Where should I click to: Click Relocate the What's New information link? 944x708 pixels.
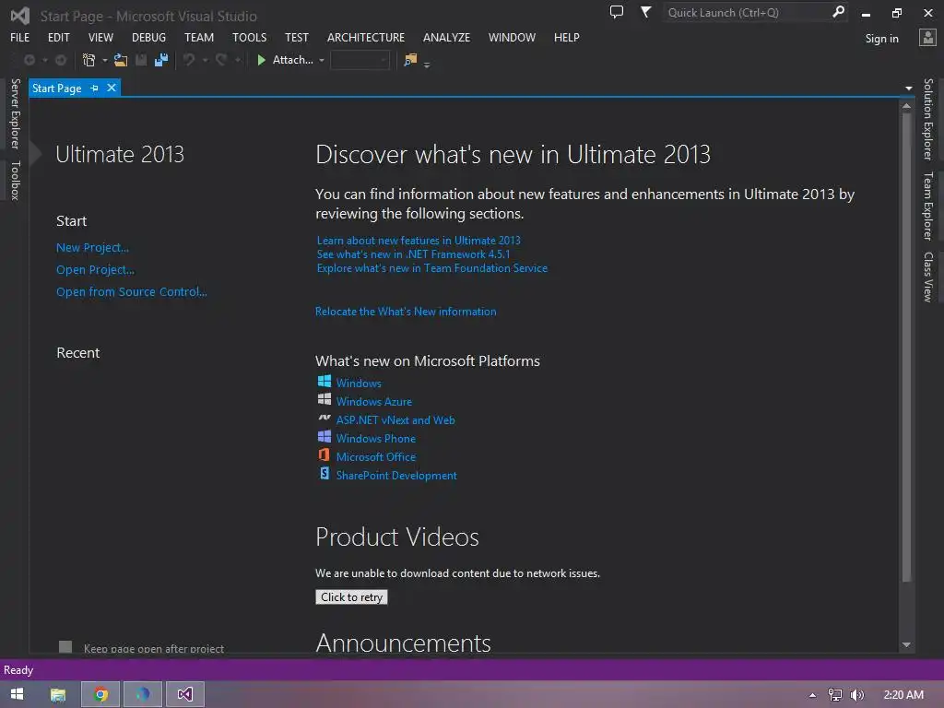click(406, 312)
